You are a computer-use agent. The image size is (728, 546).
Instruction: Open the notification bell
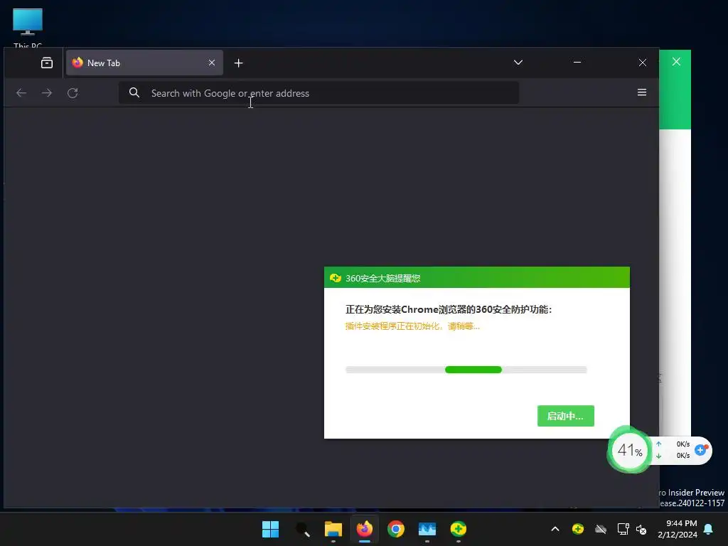[709, 529]
